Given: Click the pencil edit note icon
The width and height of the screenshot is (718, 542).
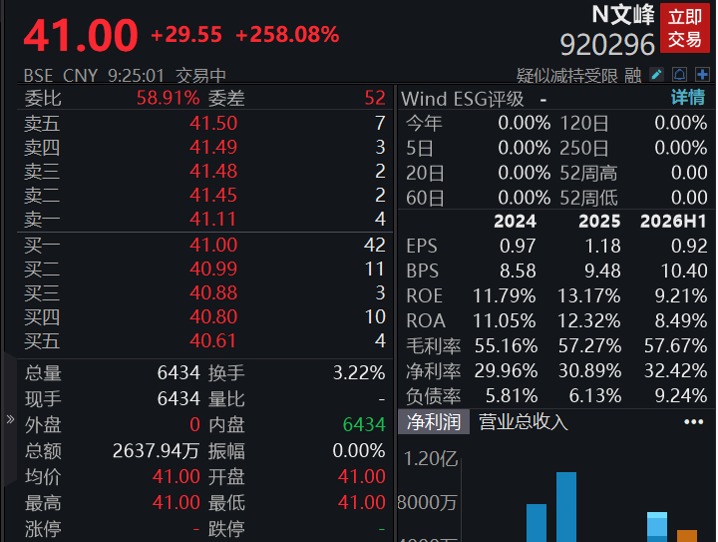Looking at the screenshot, I should click(656, 74).
